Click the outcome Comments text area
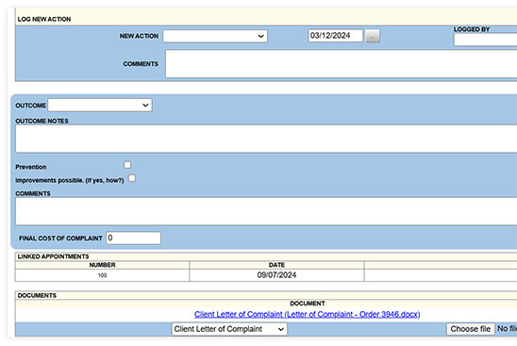 click(x=266, y=211)
